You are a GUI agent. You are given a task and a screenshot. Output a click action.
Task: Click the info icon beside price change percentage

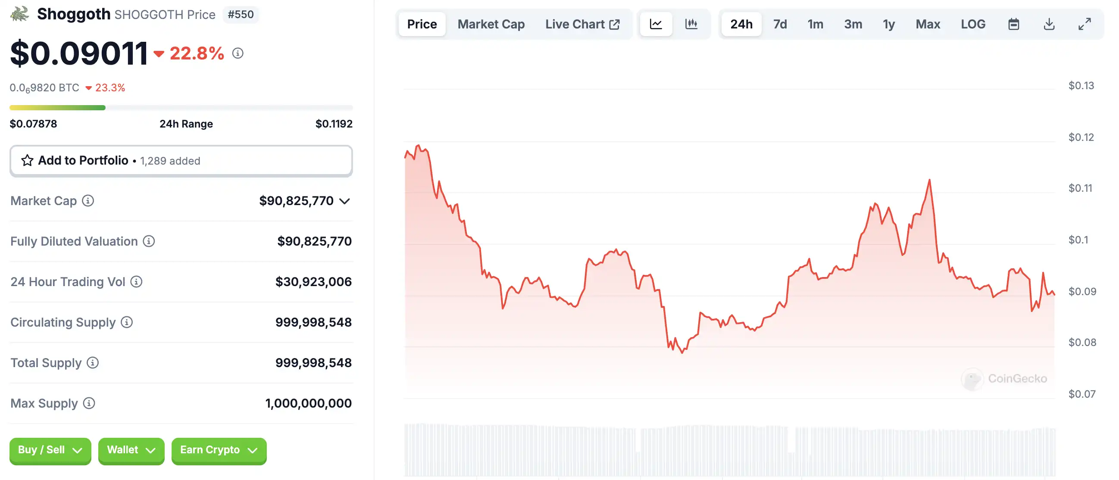[x=238, y=53]
